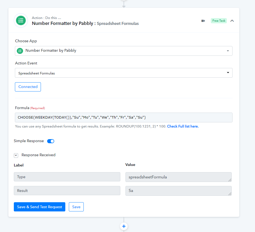Click the step title Number Formatter by Pabbly
Viewport: 255px width, 232px height.
[64, 23]
